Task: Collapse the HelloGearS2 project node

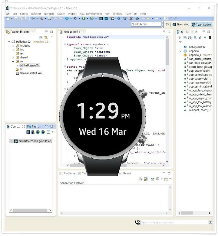Action: point(9,42)
